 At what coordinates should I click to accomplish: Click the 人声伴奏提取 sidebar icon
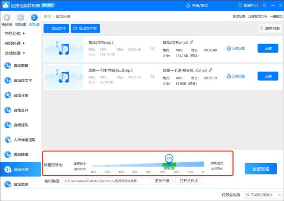tap(8, 140)
